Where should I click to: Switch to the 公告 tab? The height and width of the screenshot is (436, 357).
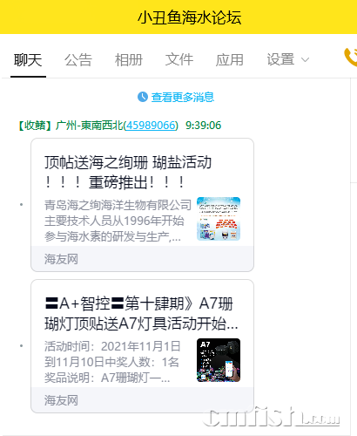[x=78, y=60]
